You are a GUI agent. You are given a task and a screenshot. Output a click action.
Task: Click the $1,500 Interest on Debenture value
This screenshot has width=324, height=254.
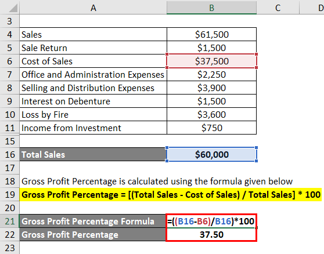tap(211, 101)
